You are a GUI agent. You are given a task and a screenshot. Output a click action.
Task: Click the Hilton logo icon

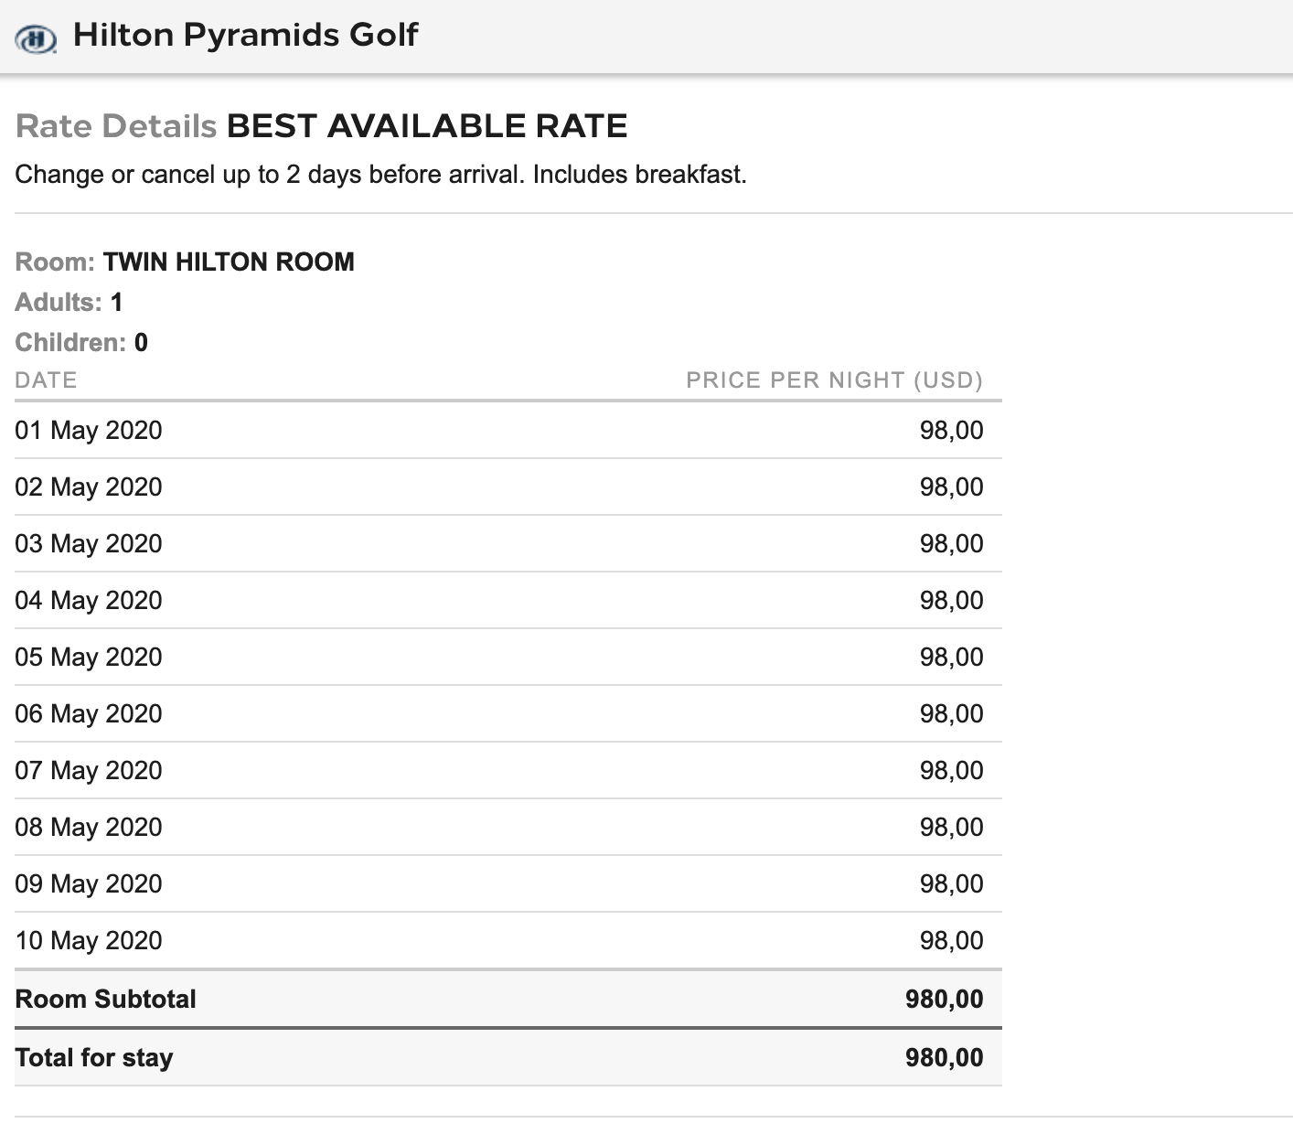tap(37, 37)
